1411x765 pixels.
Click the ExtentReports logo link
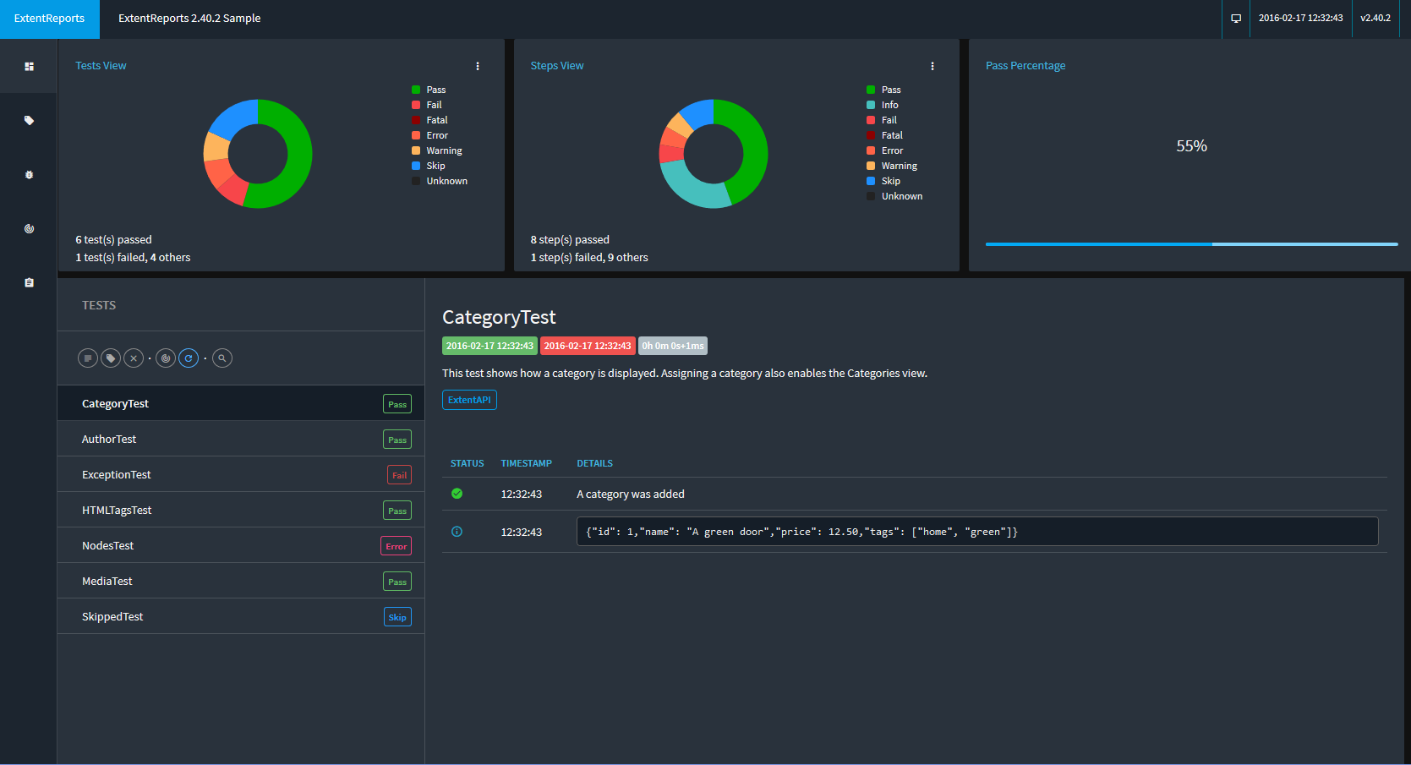(50, 19)
